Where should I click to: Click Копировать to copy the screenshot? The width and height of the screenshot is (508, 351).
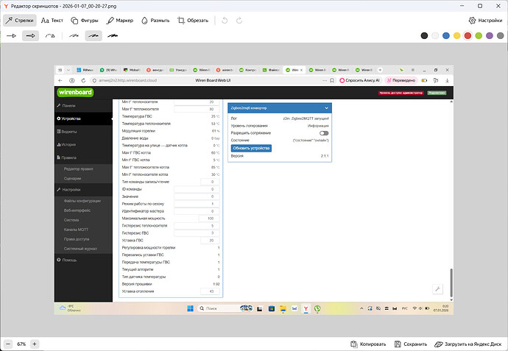pos(368,344)
